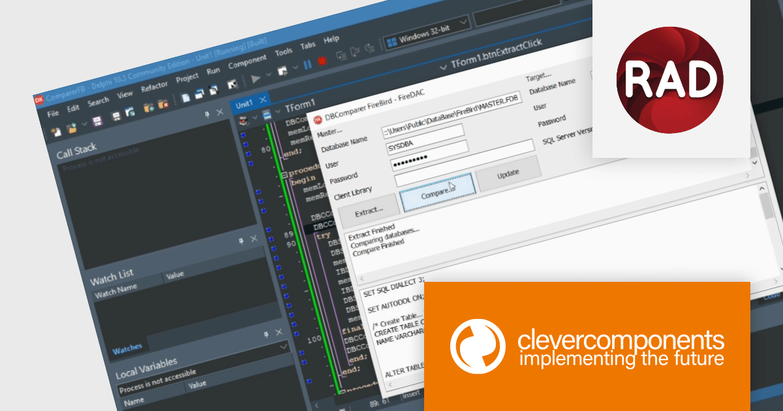Viewport: 783px width, 411px height.
Task: Select the Unit1 editor tab
Action: (243, 102)
